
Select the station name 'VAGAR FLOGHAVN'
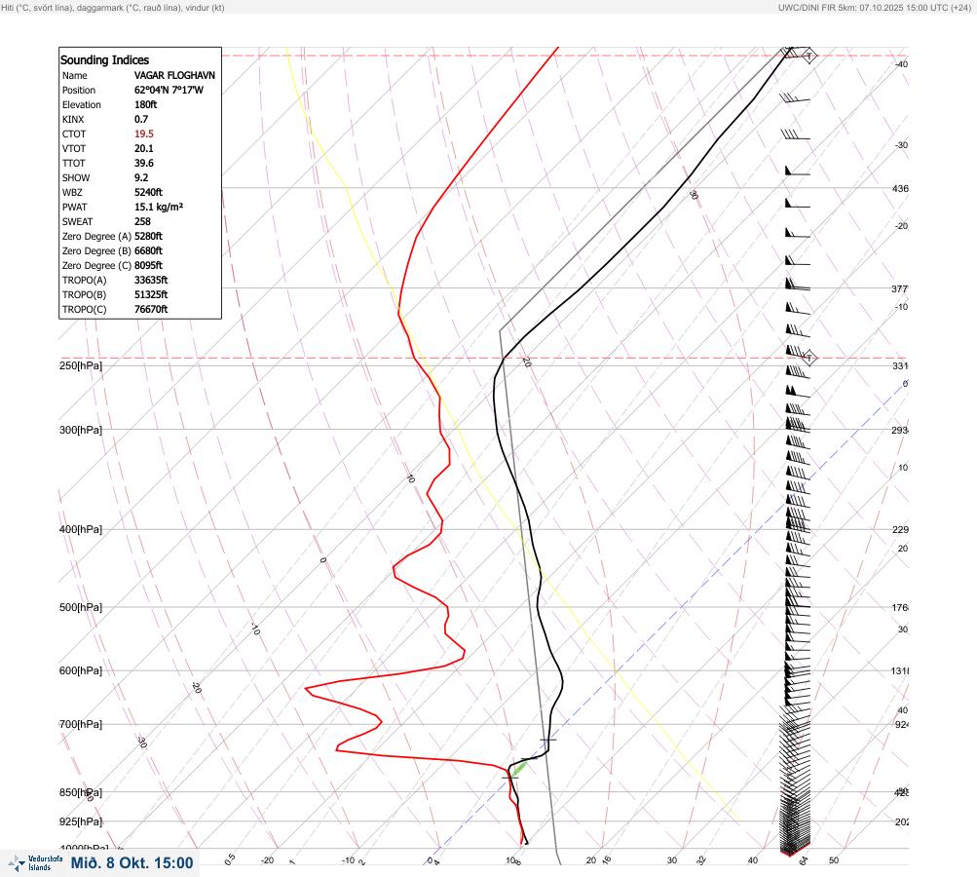tap(174, 75)
